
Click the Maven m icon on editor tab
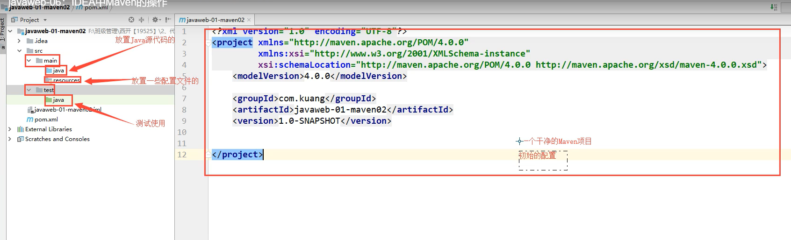(x=182, y=20)
